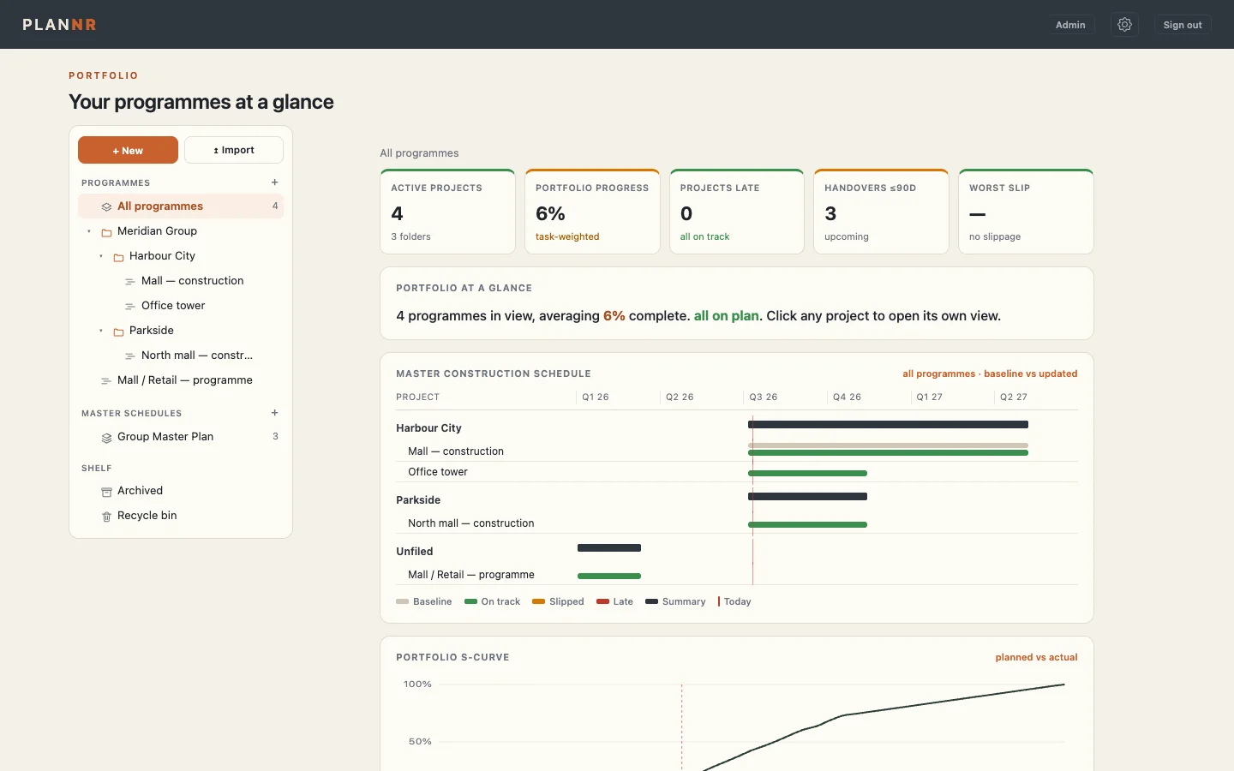
Task: Click the Worst Slip card
Action: pyautogui.click(x=1026, y=212)
